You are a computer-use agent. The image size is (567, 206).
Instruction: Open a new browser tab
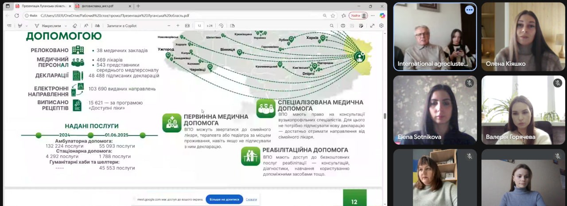pos(138,6)
